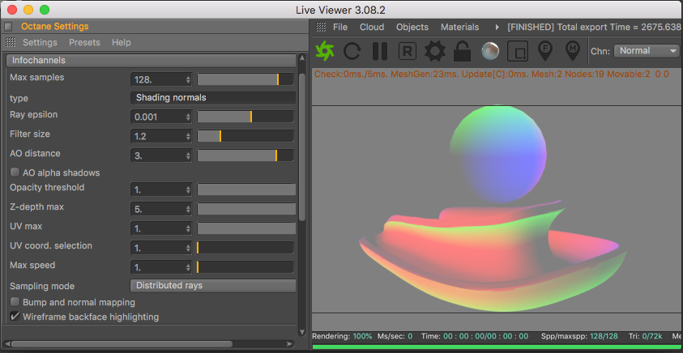Click UV coord. selection stepper arrows
Image resolution: width=683 pixels, height=353 pixels.
click(188, 248)
